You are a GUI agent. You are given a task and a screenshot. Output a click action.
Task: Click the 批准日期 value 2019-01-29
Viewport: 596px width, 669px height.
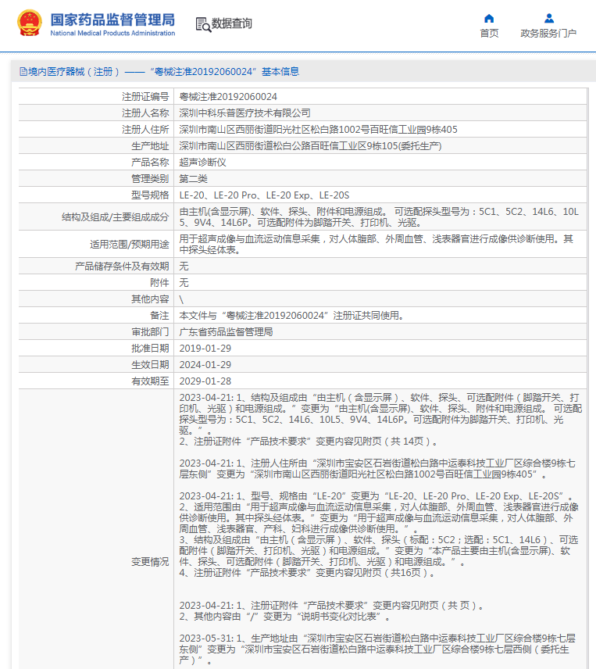click(205, 349)
